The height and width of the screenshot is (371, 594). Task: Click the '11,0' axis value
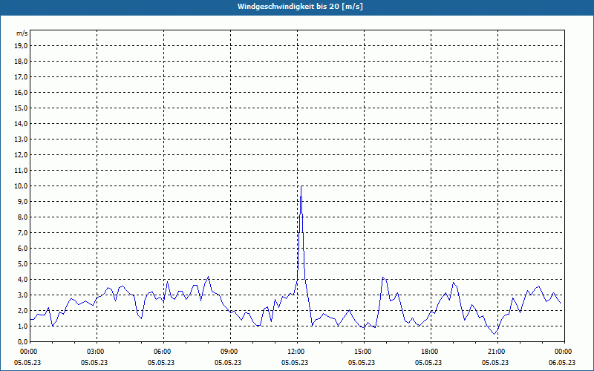21,171
